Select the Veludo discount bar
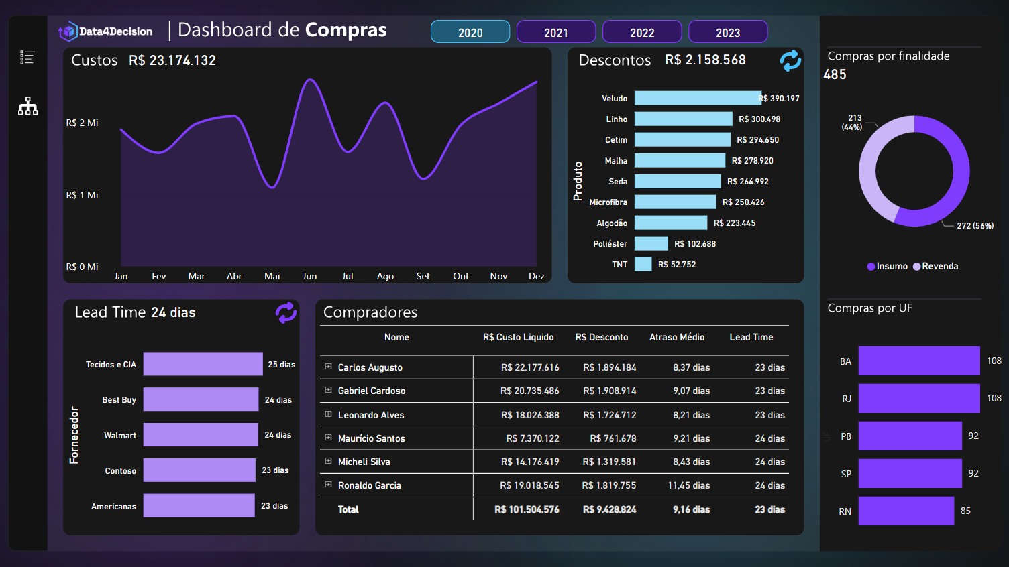This screenshot has width=1009, height=567. 697,99
